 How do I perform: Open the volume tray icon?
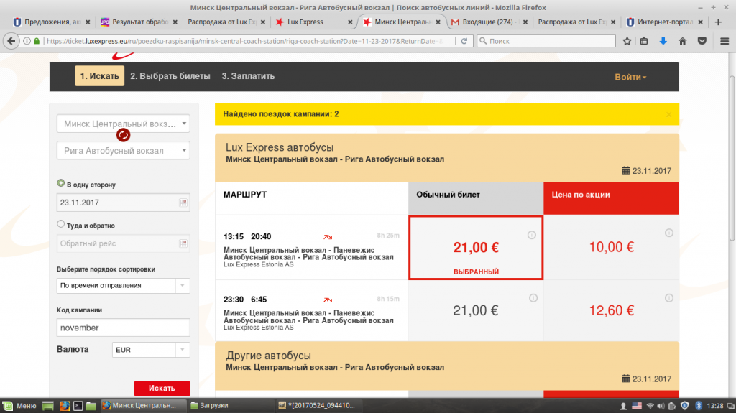click(x=661, y=406)
